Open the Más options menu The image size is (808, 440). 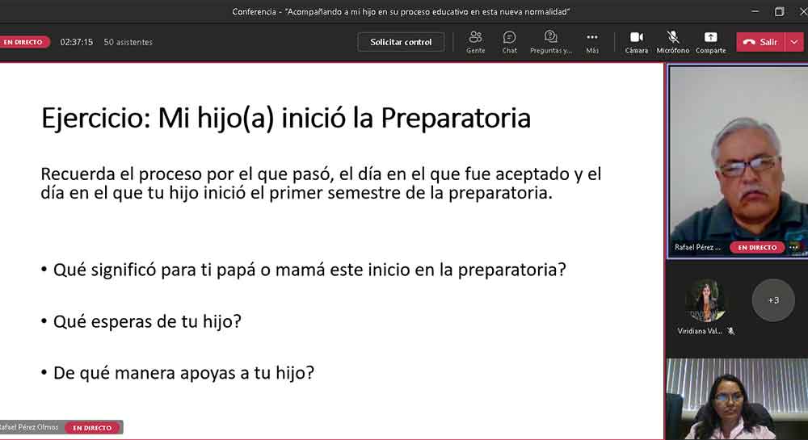(x=592, y=42)
